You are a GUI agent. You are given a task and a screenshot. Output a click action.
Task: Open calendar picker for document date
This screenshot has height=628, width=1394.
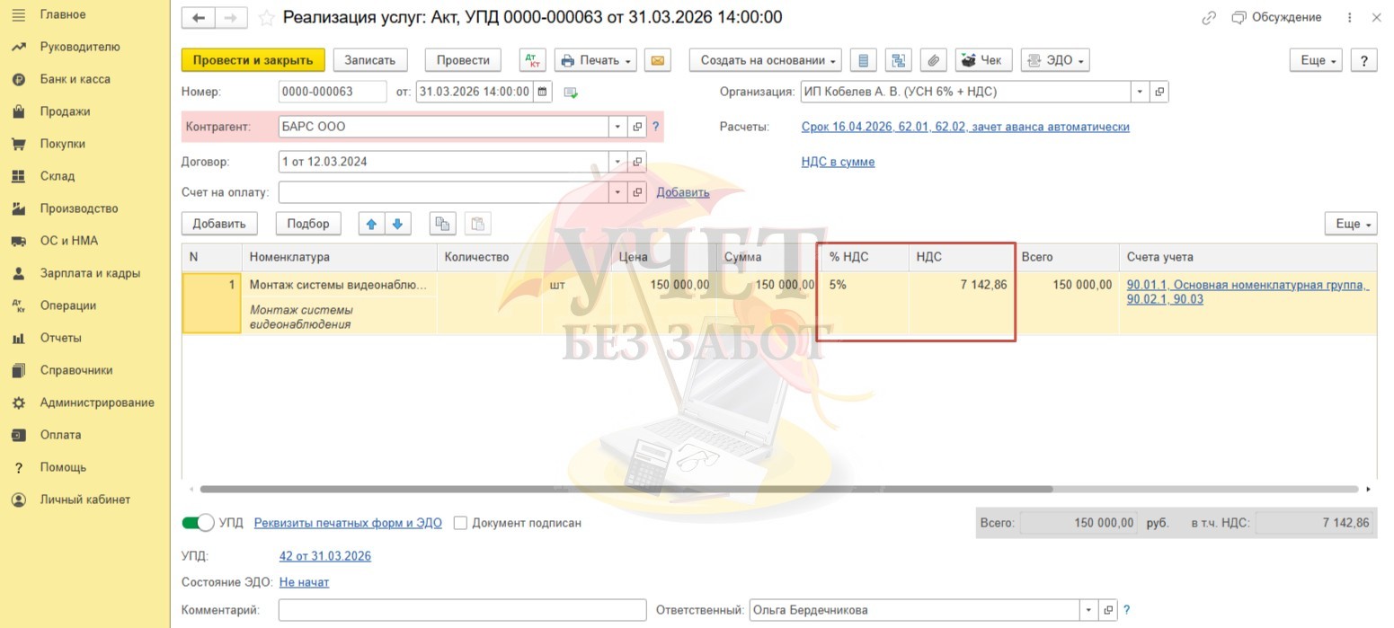(x=542, y=92)
